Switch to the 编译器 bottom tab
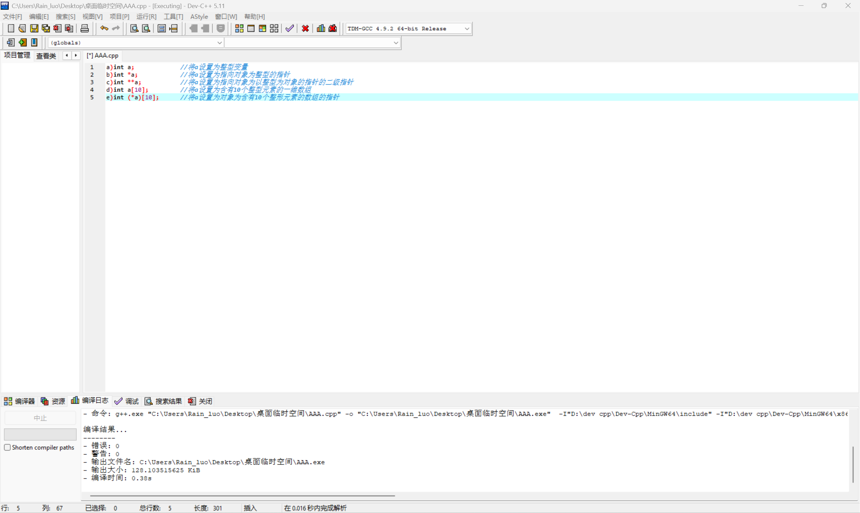 19,401
